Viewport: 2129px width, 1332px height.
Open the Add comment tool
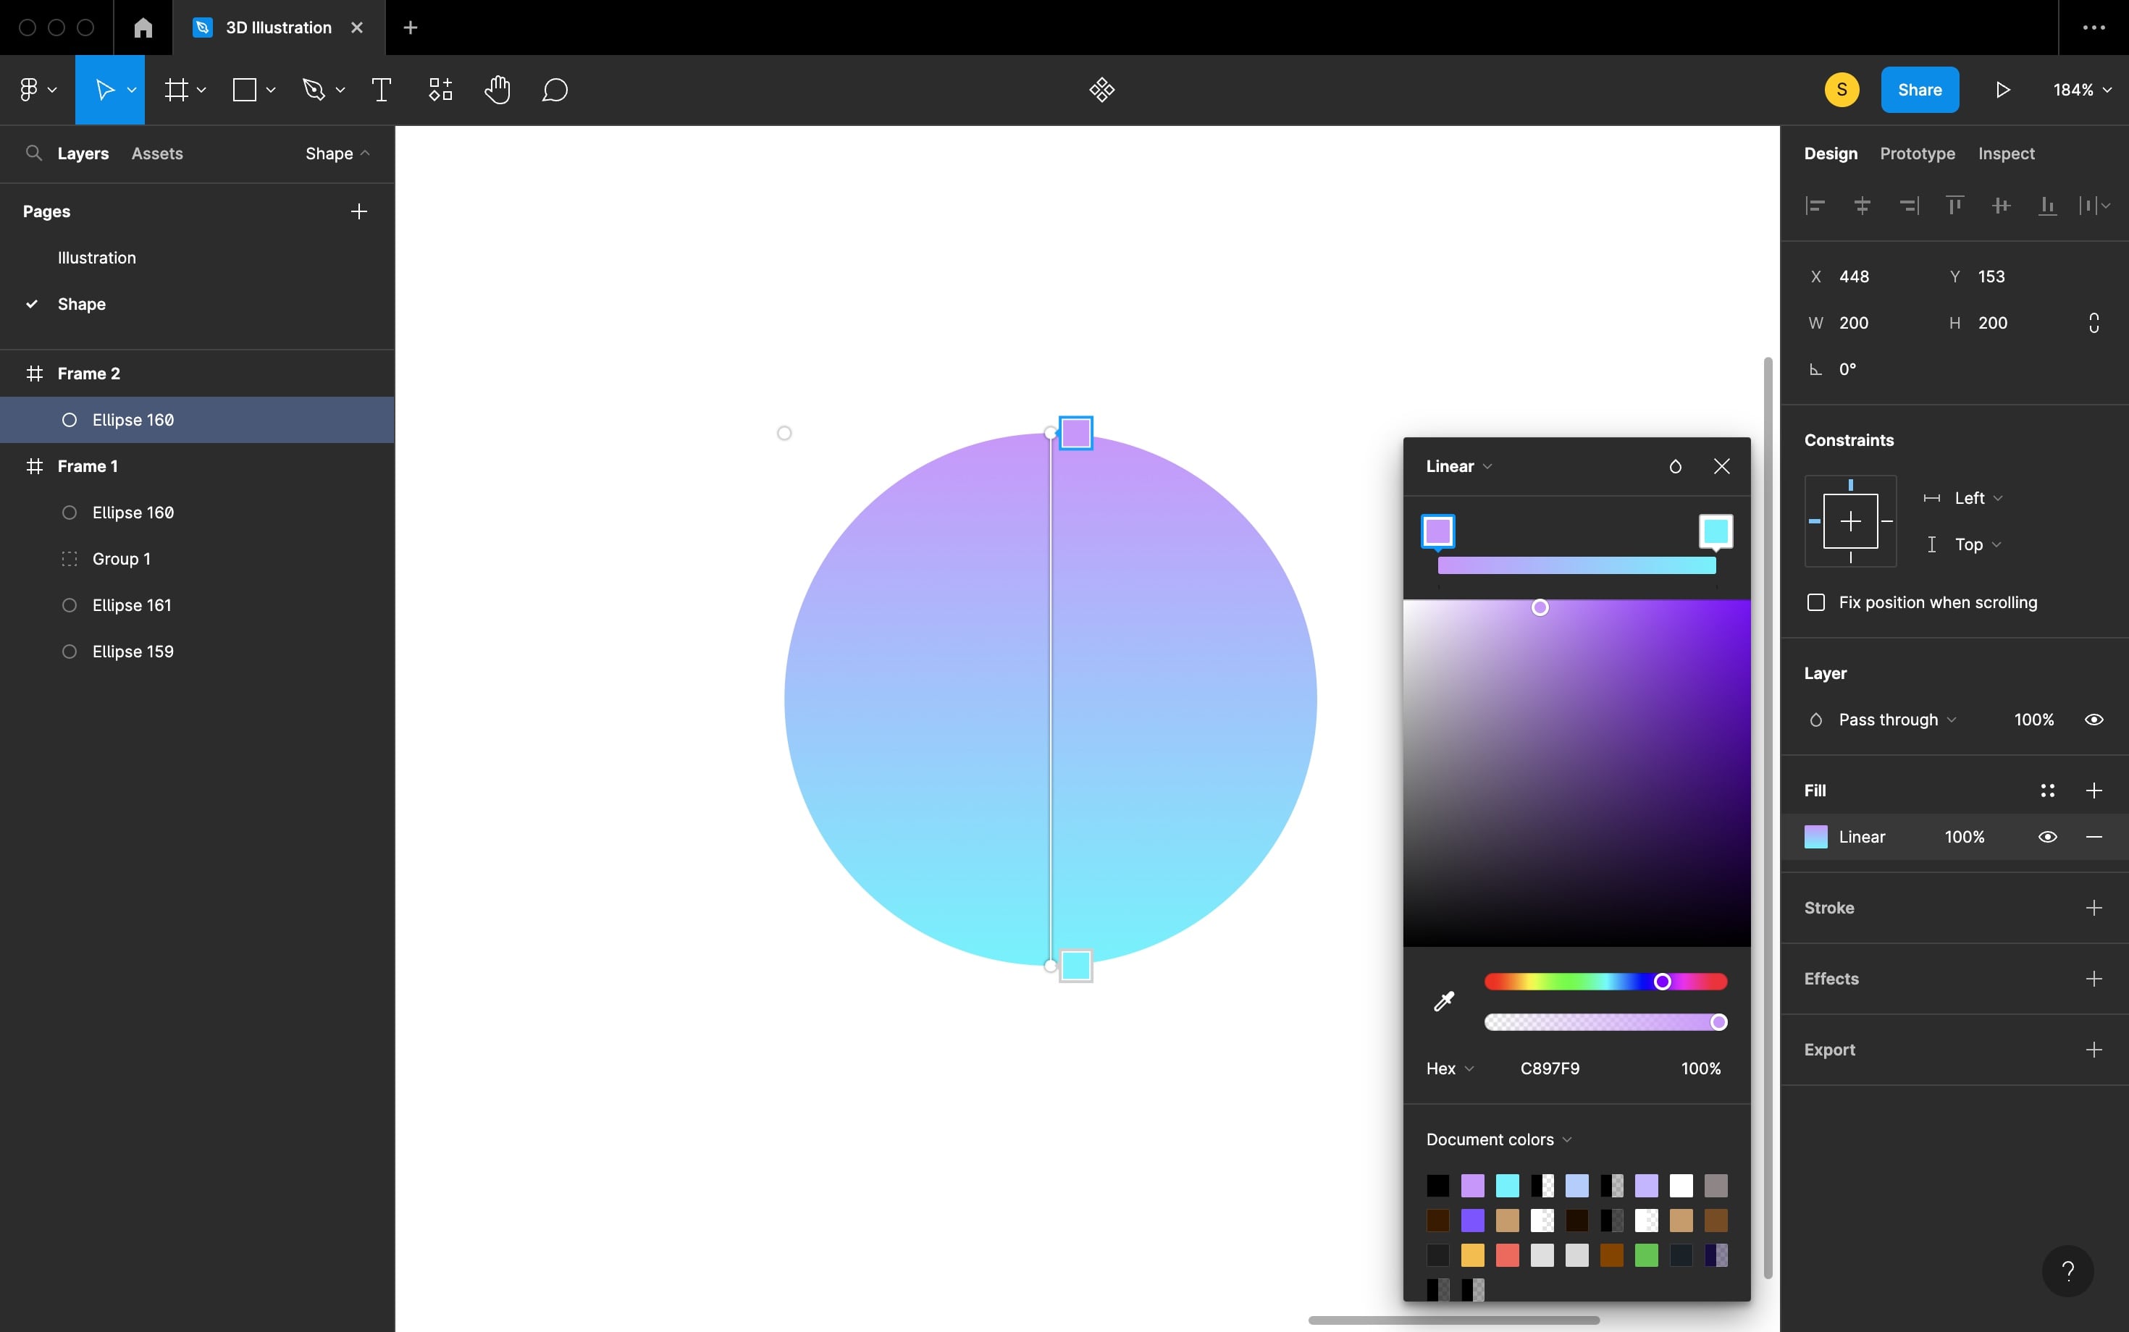point(553,89)
